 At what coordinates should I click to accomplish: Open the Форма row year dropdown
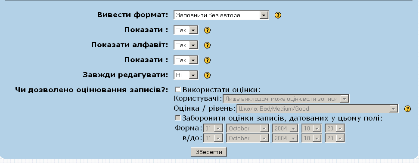[286, 128]
